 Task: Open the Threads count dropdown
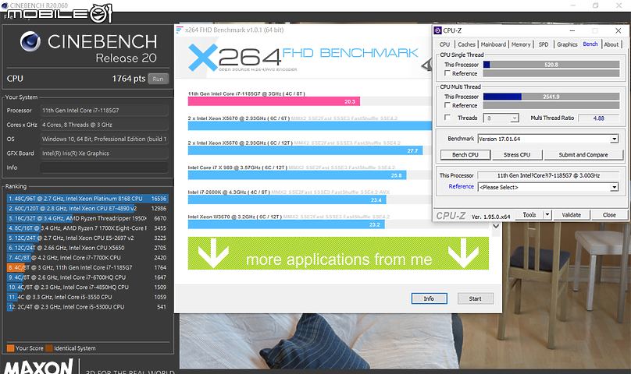(x=514, y=118)
